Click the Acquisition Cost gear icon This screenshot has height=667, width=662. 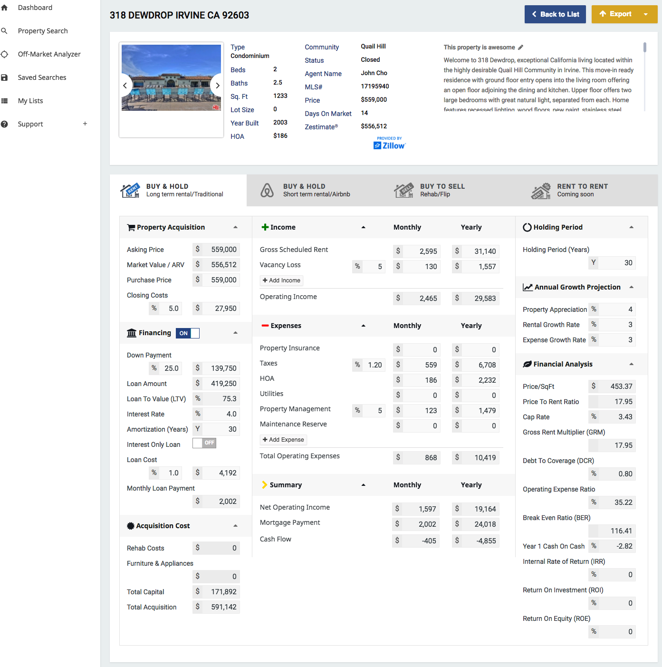[131, 526]
